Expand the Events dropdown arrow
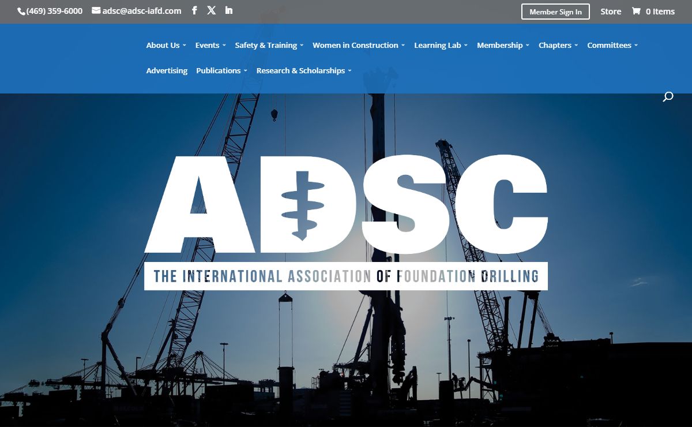 (224, 46)
